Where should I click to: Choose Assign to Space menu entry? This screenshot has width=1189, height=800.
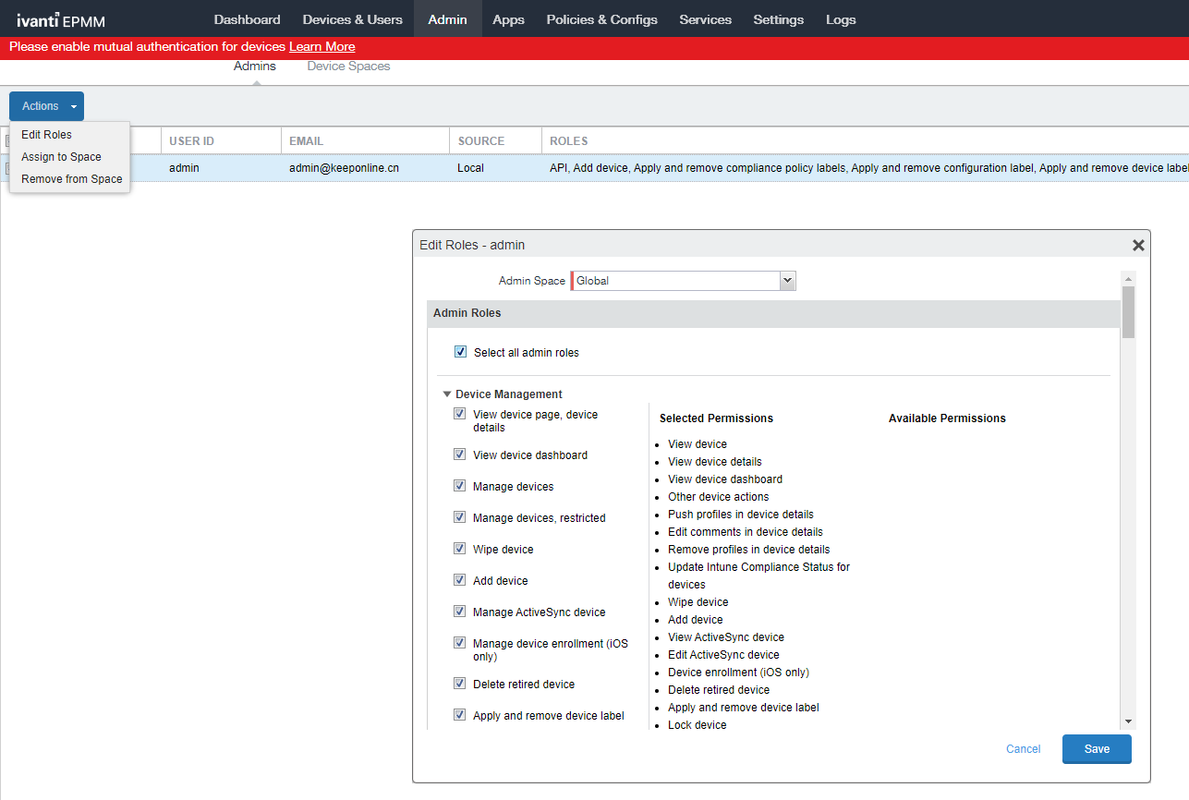click(x=61, y=157)
